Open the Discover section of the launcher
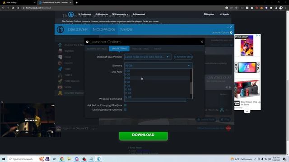The image size is (289, 162). [78, 30]
